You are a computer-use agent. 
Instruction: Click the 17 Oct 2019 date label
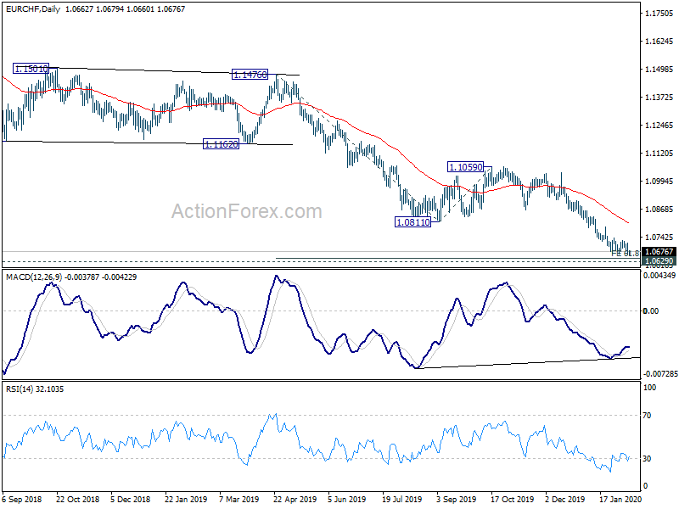coord(513,500)
